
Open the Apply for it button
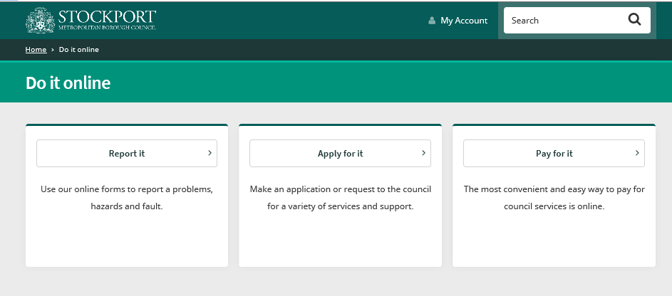[x=341, y=153]
